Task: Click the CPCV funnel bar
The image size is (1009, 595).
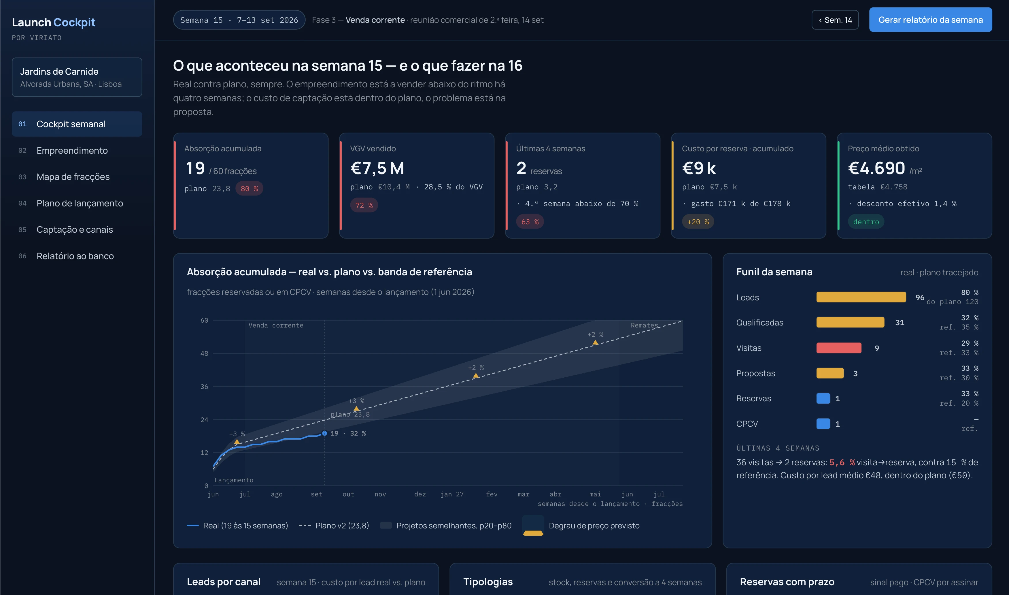Action: click(823, 423)
